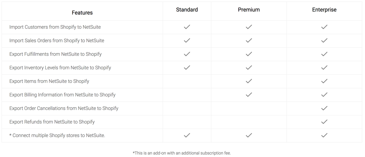Click Premium checkmark for Export Billing Information

tap(249, 95)
